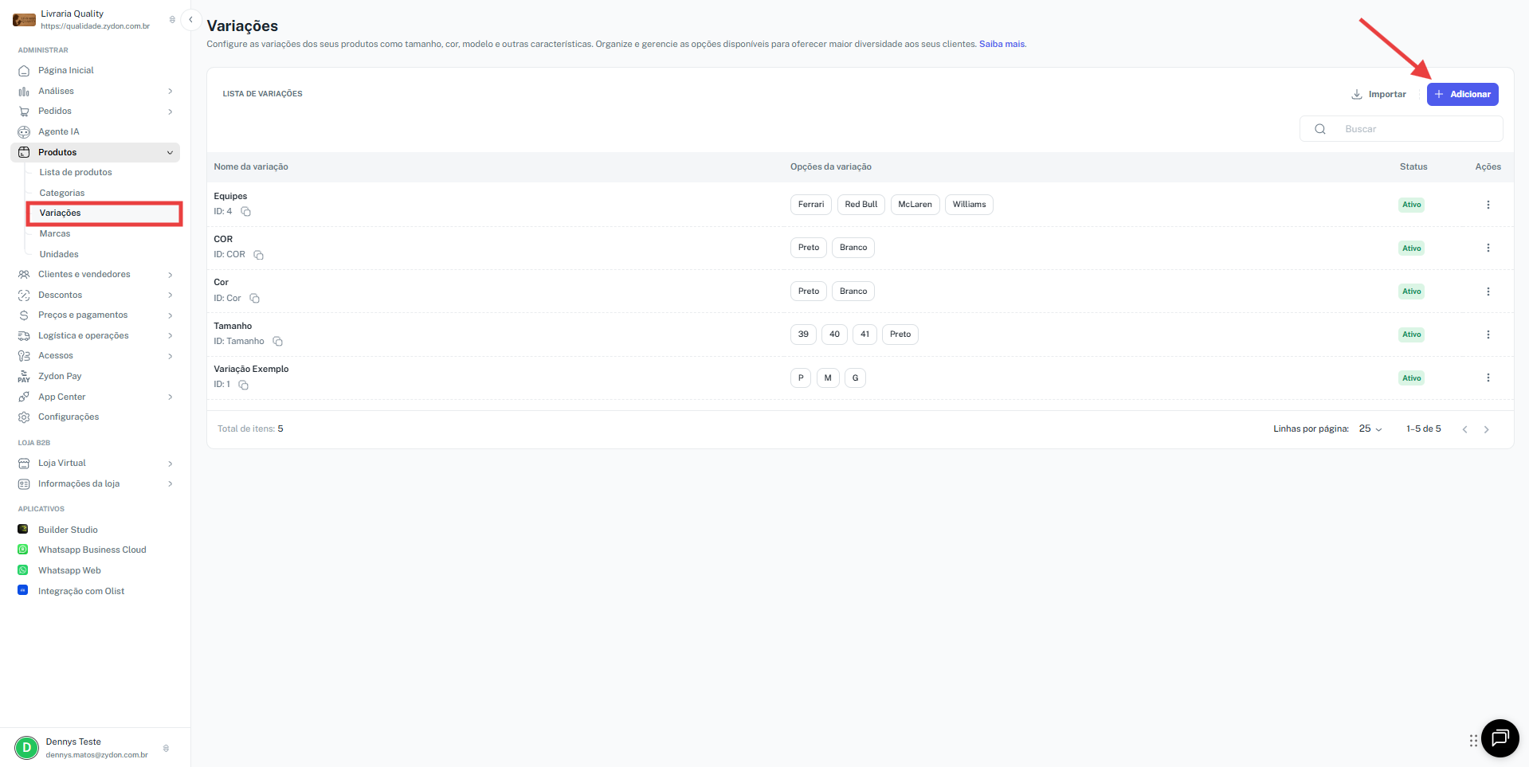Click the G option chip
Screen dimensions: 1529x767
855,378
